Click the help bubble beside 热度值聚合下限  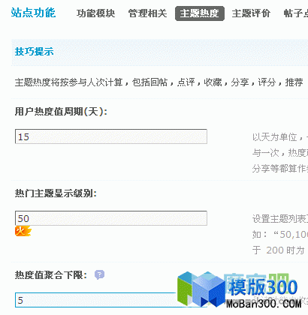[99, 275]
